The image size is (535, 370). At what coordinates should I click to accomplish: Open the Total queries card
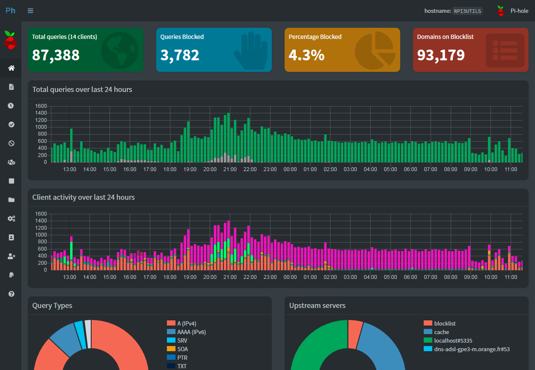[x=86, y=50]
